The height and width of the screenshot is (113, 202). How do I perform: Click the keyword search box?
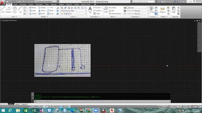[143, 2]
